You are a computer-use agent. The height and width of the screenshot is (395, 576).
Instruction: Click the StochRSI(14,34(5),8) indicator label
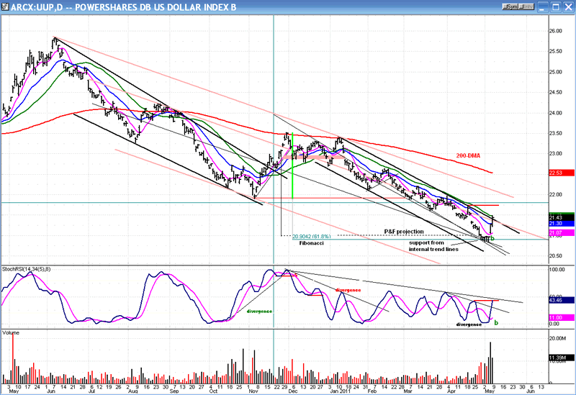click(26, 269)
